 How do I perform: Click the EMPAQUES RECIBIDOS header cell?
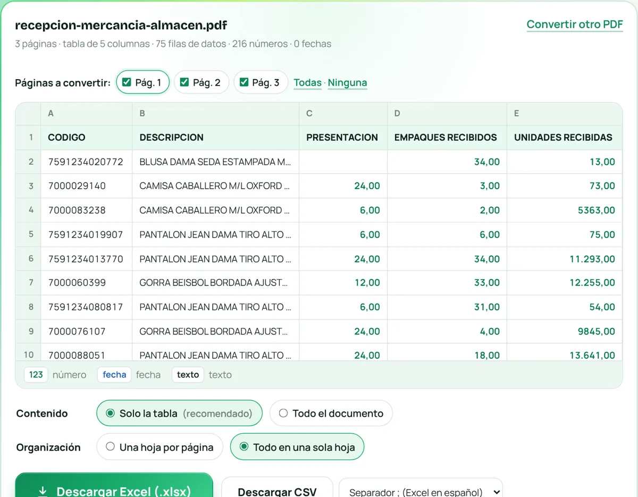447,137
